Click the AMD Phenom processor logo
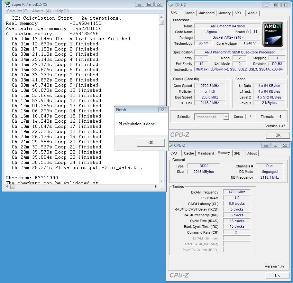This screenshot has height=283, width=293. (273, 34)
